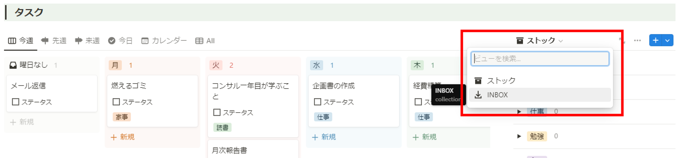Click the checkmark icon of 今日 view
Viewport: 680px width, 158px height.
click(112, 41)
